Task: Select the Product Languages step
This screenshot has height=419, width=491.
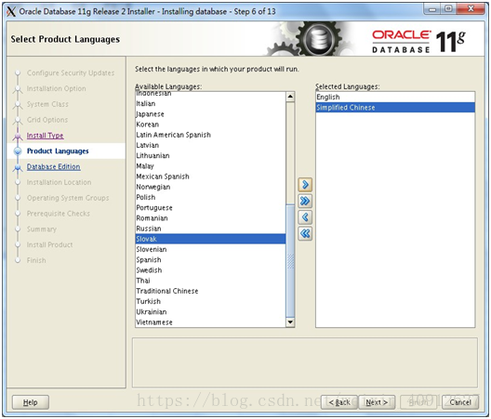Action: pyautogui.click(x=58, y=151)
